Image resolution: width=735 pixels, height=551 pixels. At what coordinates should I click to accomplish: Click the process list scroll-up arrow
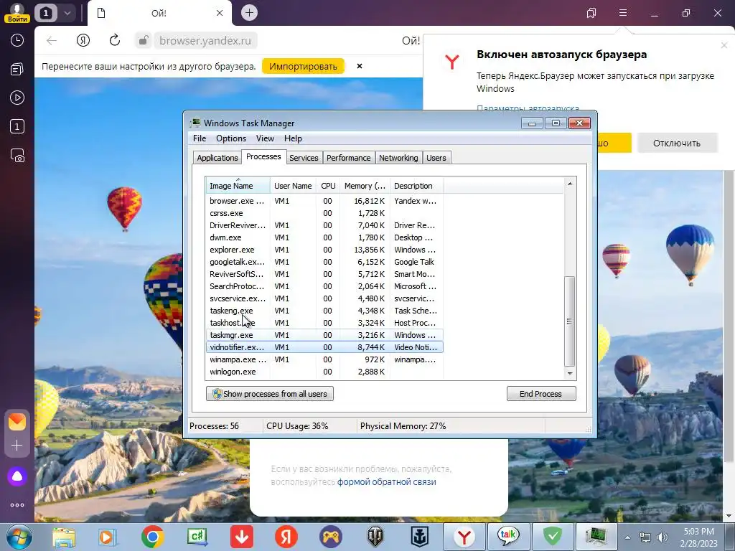pyautogui.click(x=569, y=184)
